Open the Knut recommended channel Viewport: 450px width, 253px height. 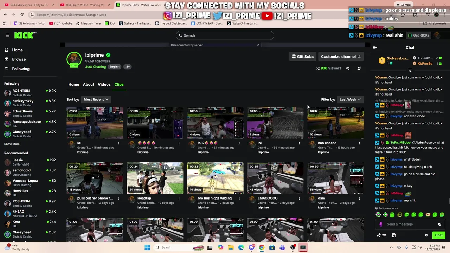(x=30, y=224)
